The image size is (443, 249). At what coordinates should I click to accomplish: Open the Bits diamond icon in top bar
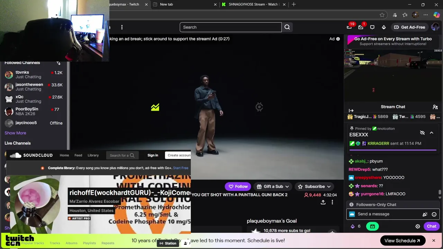[x=384, y=27]
